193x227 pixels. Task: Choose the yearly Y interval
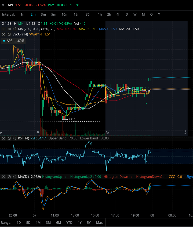[x=159, y=15]
